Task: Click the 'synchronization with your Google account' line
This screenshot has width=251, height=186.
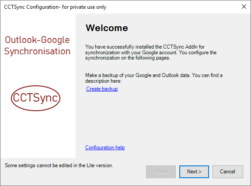Action: 151,53
